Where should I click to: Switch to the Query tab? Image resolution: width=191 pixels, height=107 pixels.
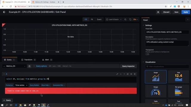pyautogui.click(x=9, y=60)
